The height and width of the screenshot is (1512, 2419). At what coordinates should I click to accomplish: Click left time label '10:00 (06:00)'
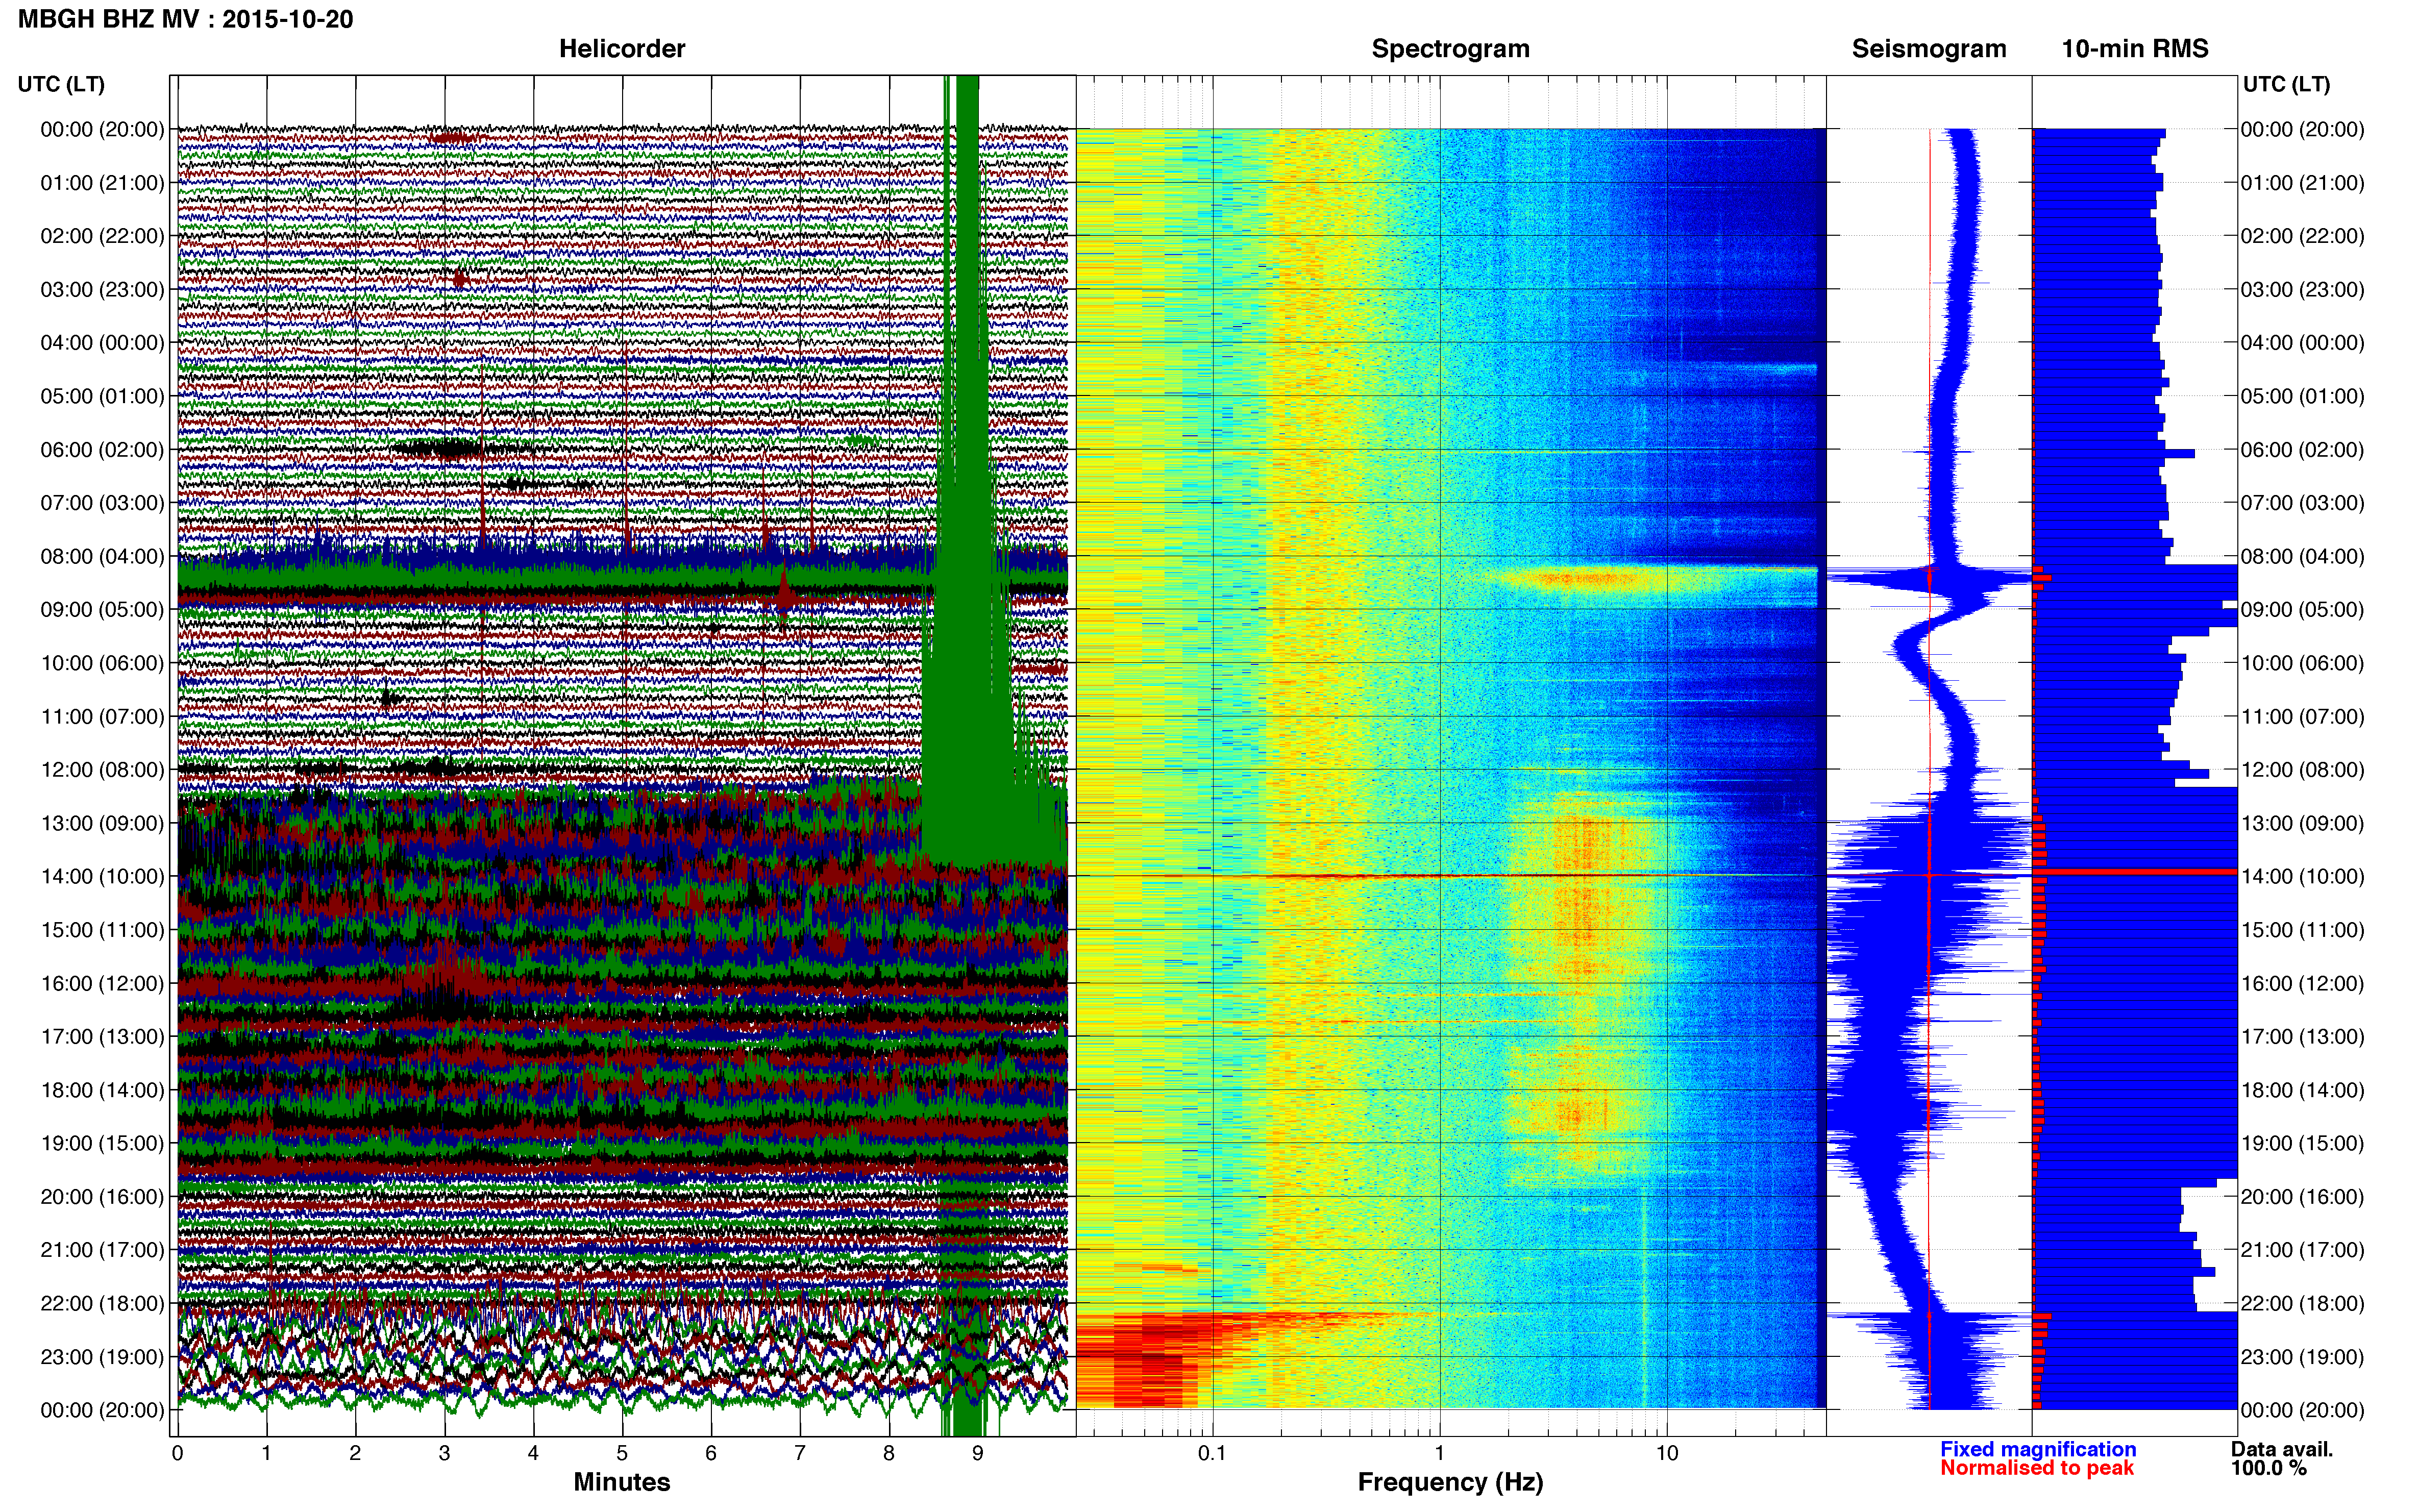tap(102, 663)
